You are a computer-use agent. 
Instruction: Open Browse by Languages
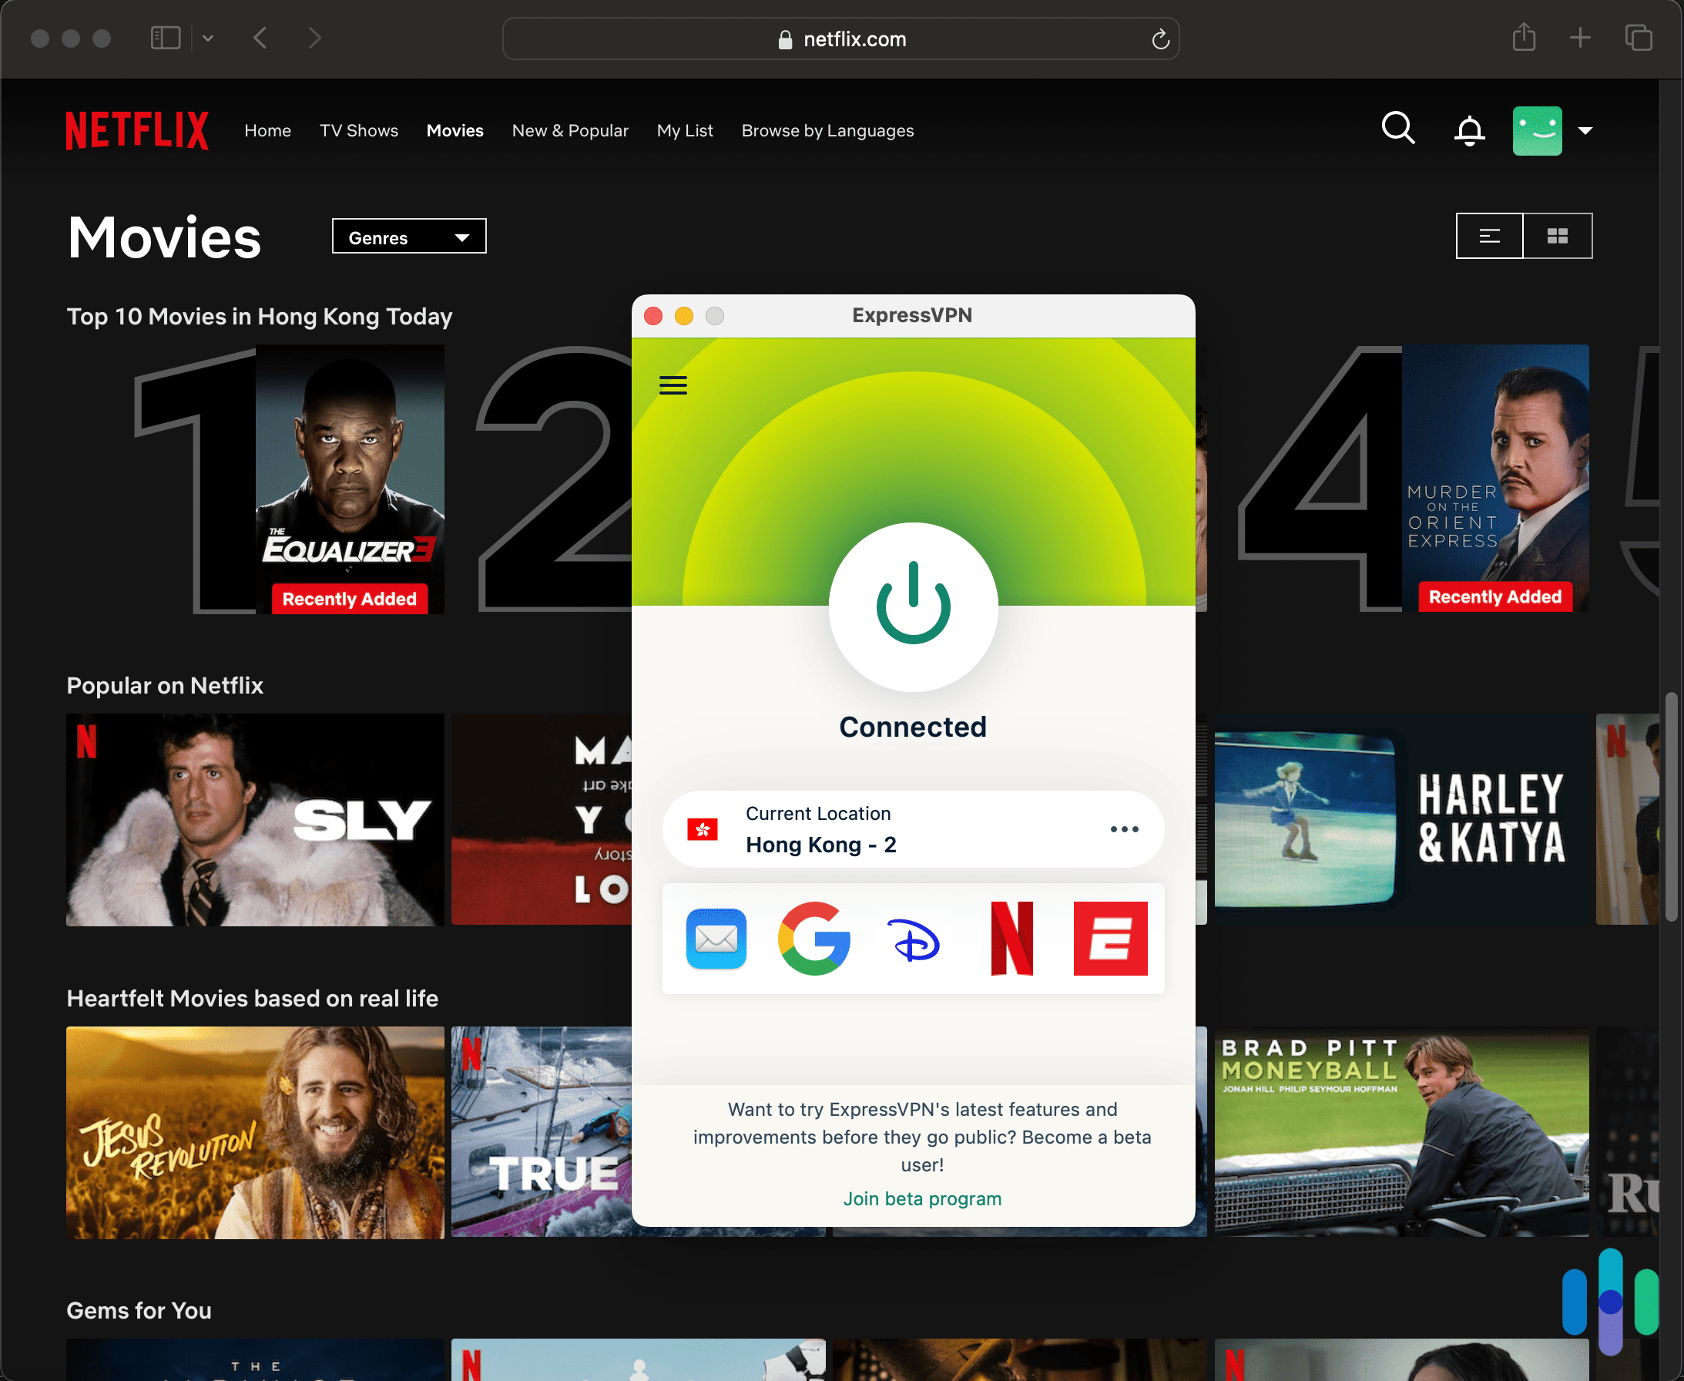pos(827,130)
